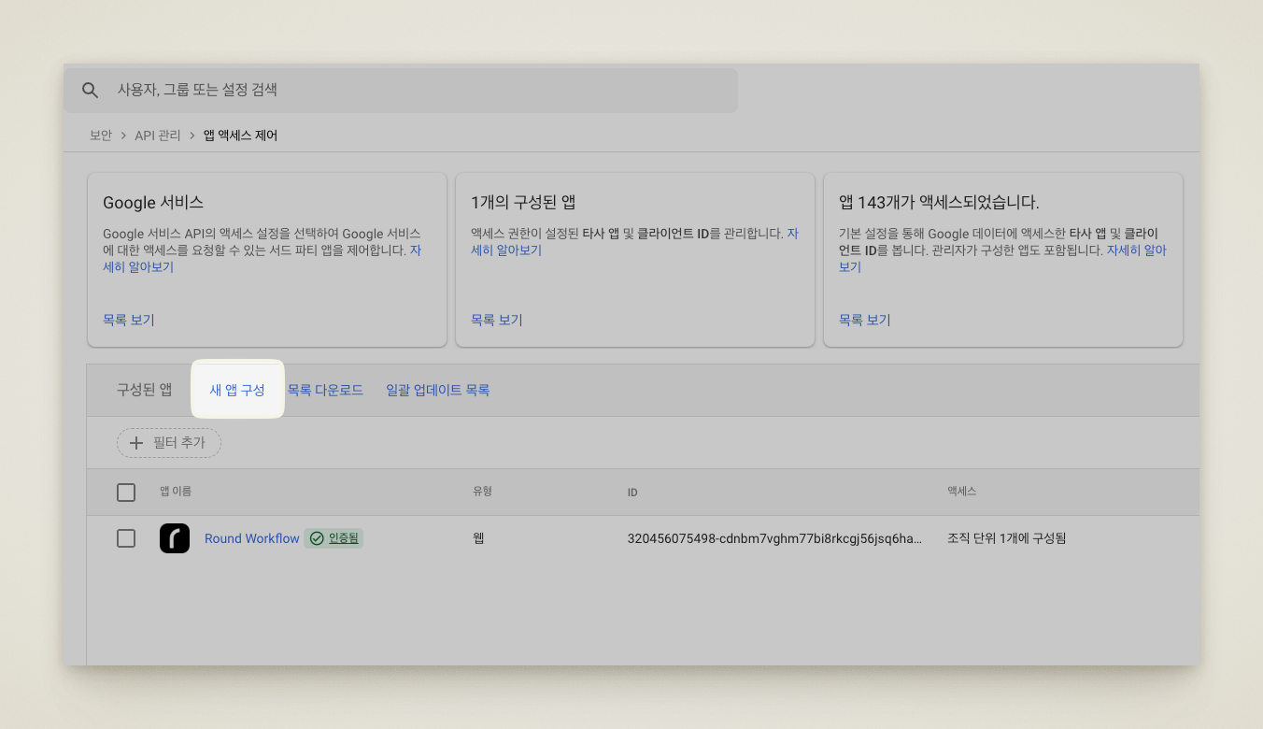1263x729 pixels.
Task: Click the magnifier search icon
Action: [90, 91]
